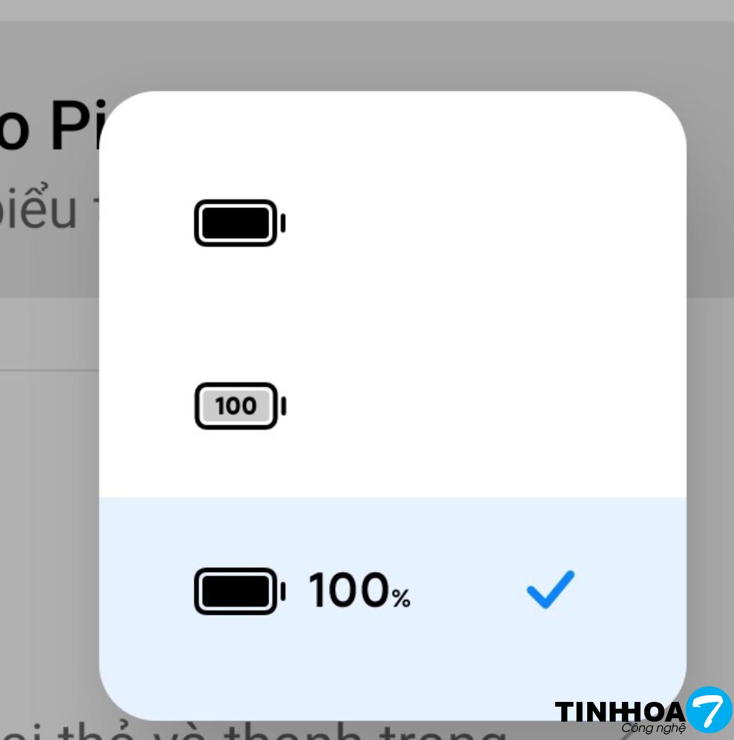Image resolution: width=734 pixels, height=740 pixels.
Task: Select the plain battery icon style
Action: pyautogui.click(x=239, y=223)
